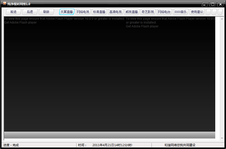Switch to 网络电视 streaming TV
This screenshot has width=226, height=149.
point(83,12)
